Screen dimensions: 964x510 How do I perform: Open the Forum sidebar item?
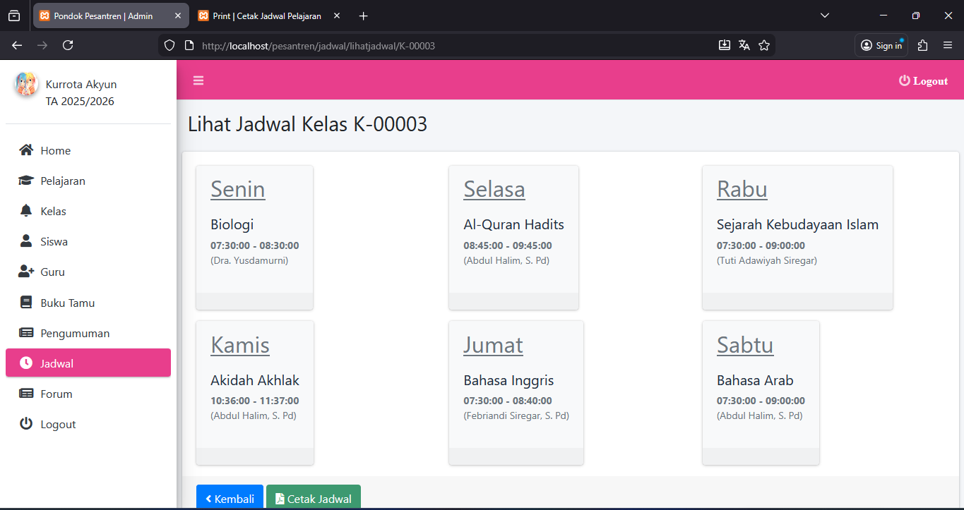[56, 394]
